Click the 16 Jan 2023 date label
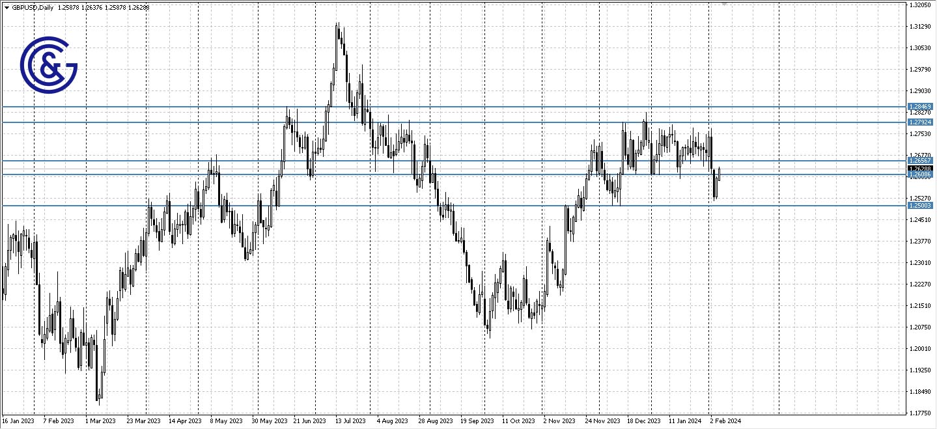Viewport: 937px width, 429px height. click(20, 421)
